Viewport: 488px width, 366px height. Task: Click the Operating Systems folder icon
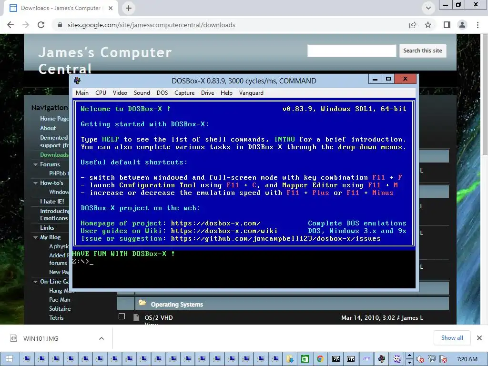point(142,303)
